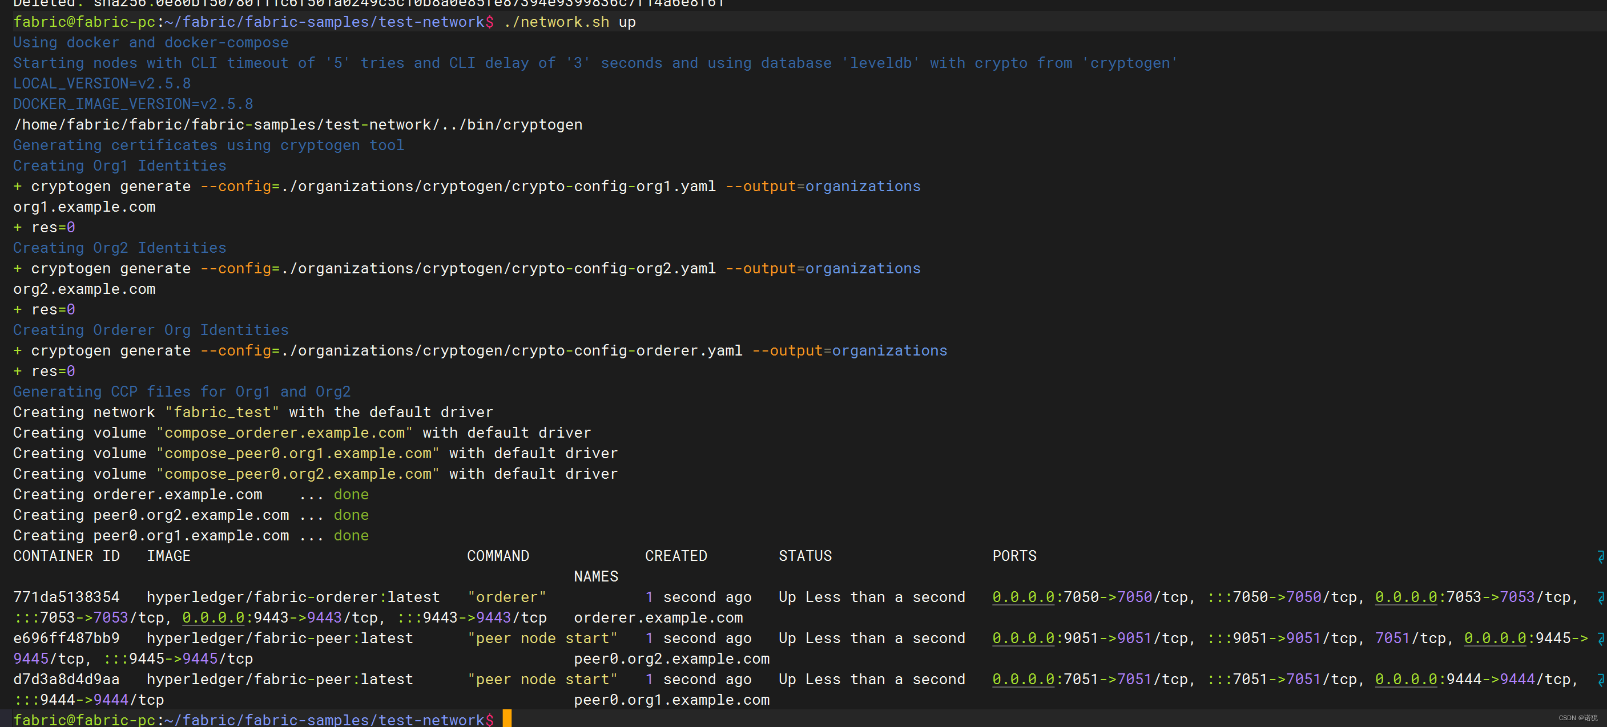Click the terminal cursor block at bottom prompt
This screenshot has height=727, width=1607.
[507, 718]
